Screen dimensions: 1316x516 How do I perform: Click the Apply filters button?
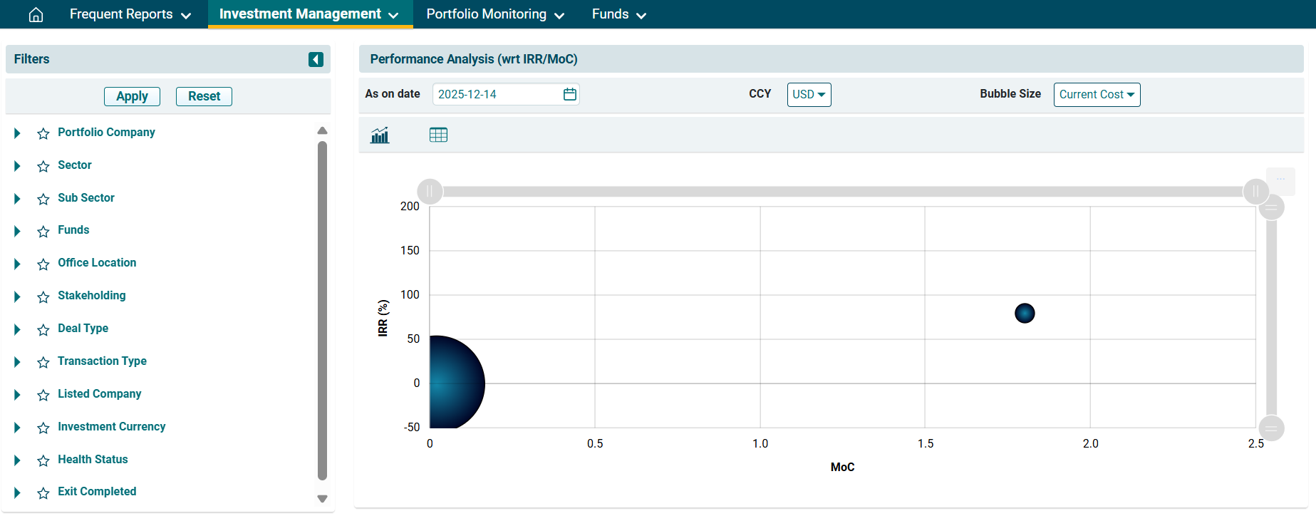coord(132,96)
